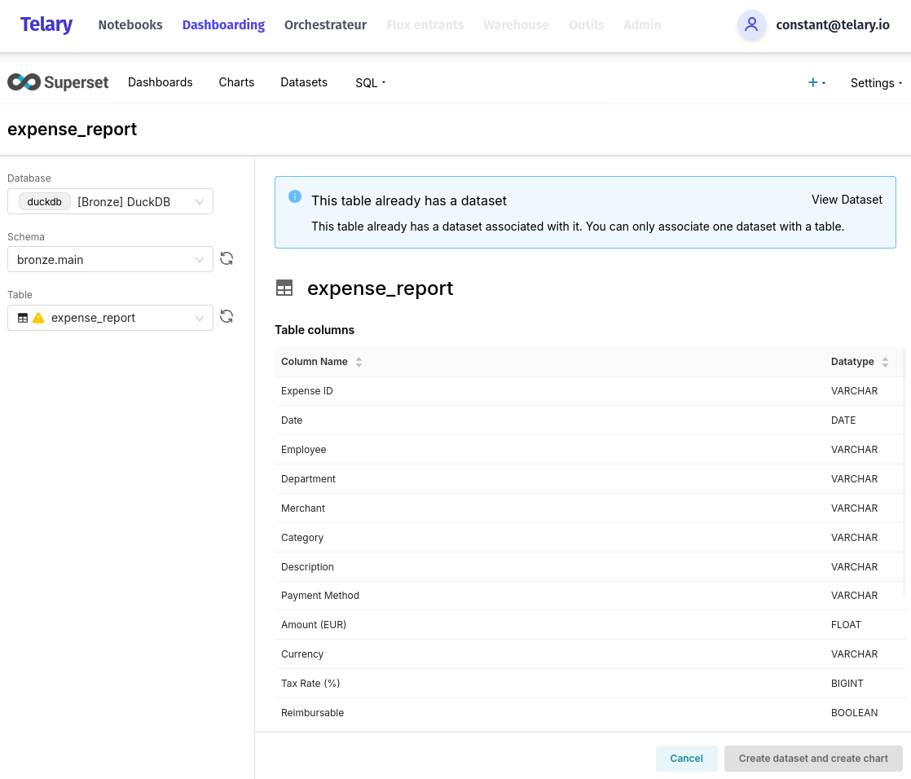This screenshot has width=911, height=779.
Task: Click the table icon inside the Table selector
Action: (22, 318)
